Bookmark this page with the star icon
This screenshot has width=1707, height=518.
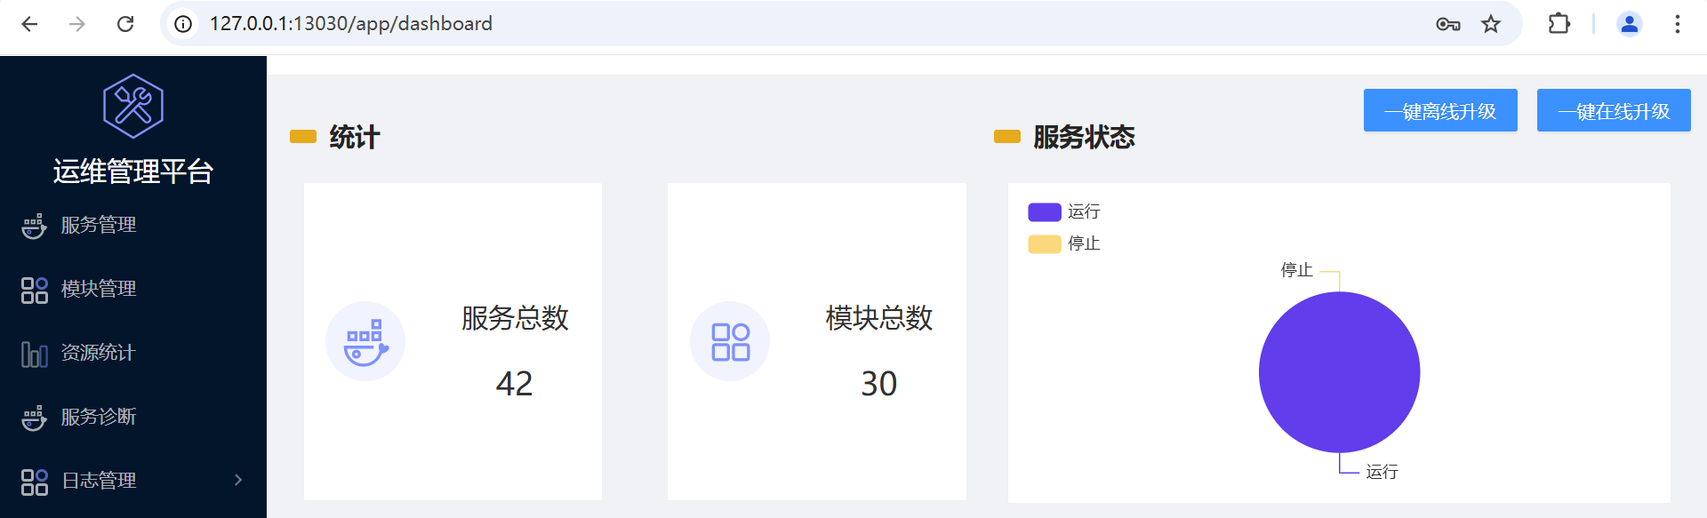point(1491,24)
